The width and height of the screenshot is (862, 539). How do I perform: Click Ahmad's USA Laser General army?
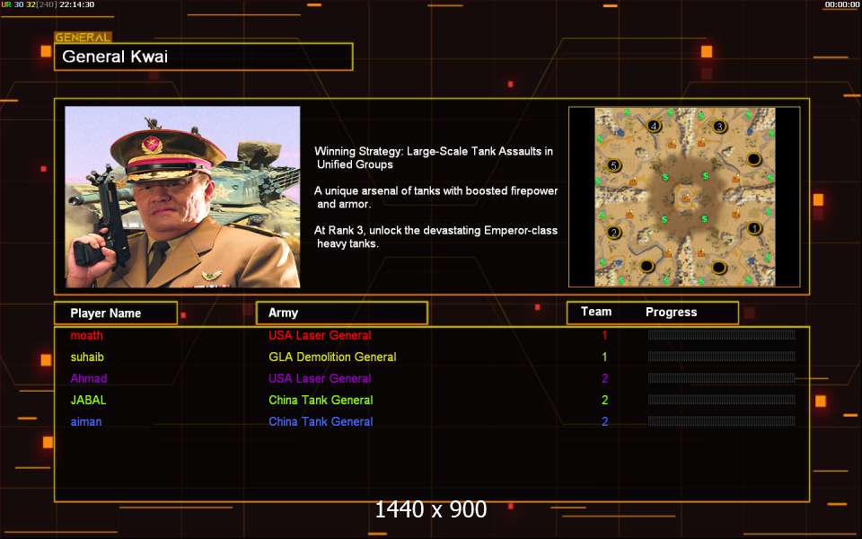[x=320, y=378]
